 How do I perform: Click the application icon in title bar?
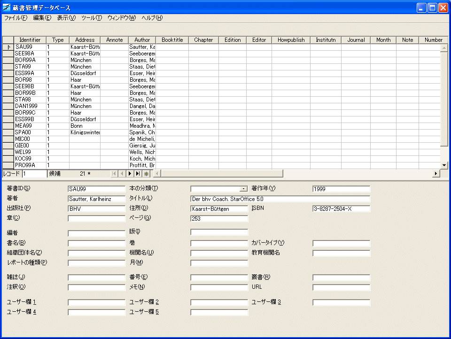[x=7, y=7]
